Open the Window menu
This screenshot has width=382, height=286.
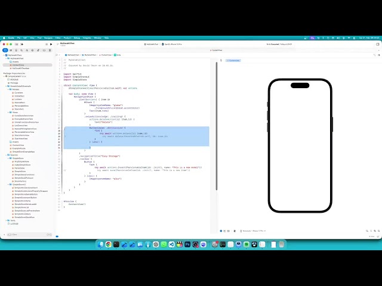pyautogui.click(x=97, y=38)
